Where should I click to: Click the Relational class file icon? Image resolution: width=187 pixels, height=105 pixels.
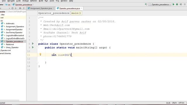pyautogui.click(x=2, y=44)
